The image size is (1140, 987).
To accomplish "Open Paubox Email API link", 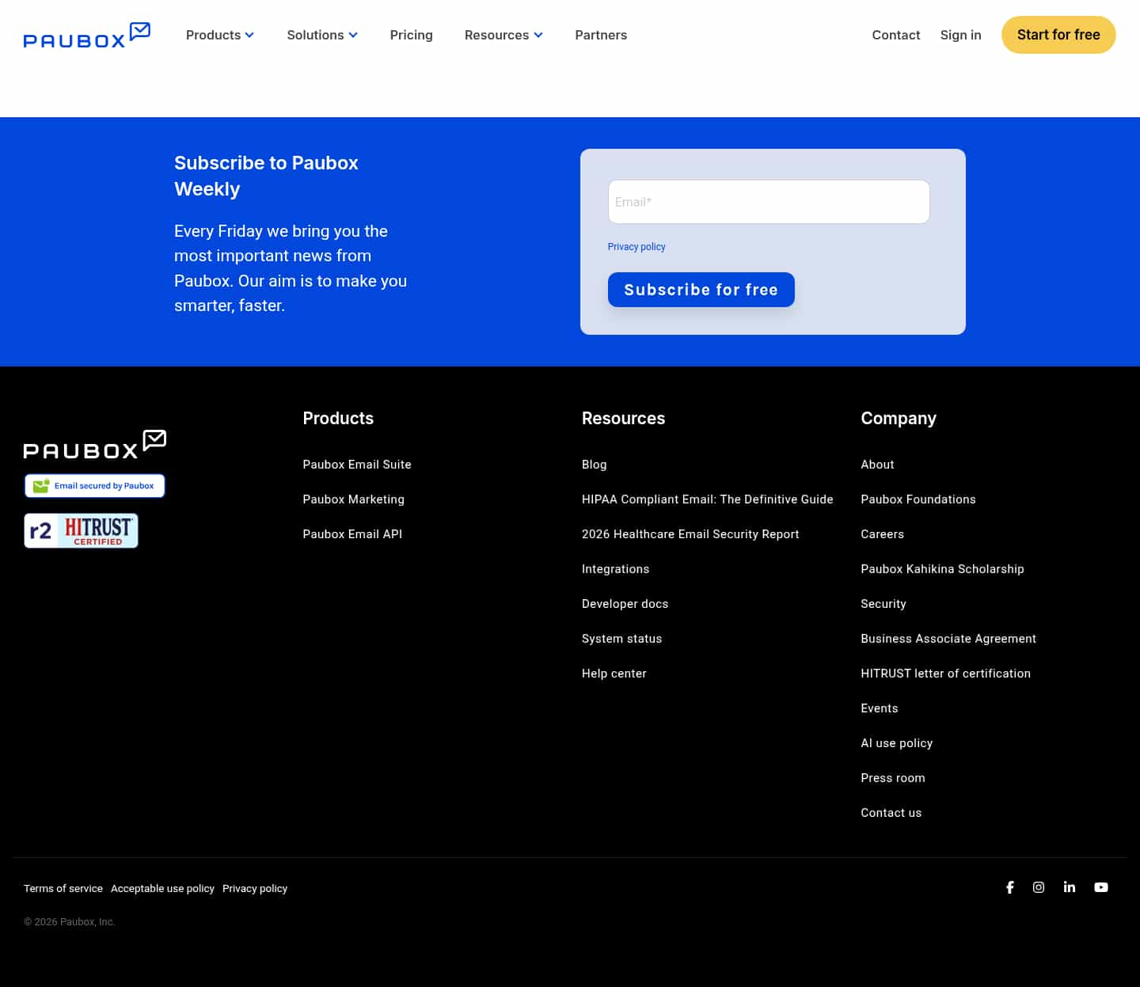I will pos(352,534).
